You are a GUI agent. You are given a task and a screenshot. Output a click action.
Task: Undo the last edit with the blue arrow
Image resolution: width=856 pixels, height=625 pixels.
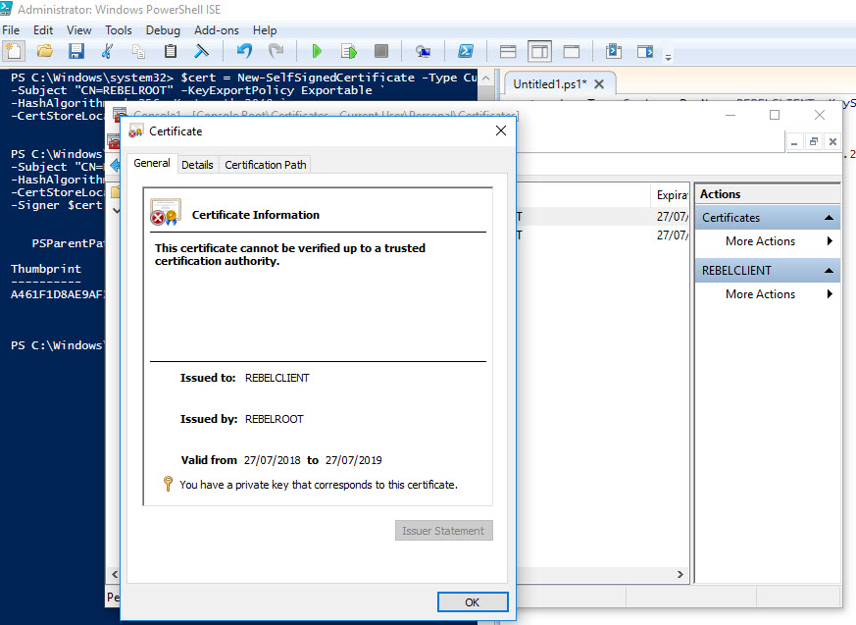244,51
